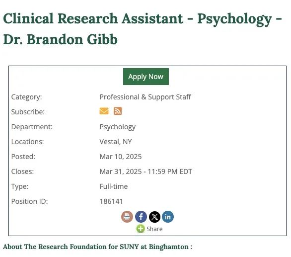Click the Mar 10, 2025 posted date
291x257 pixels.
pyautogui.click(x=121, y=157)
